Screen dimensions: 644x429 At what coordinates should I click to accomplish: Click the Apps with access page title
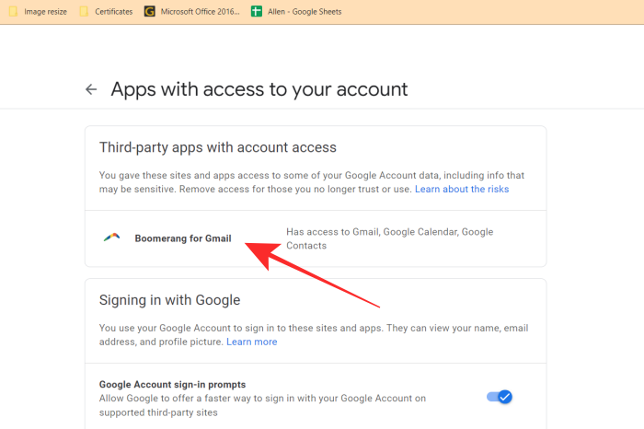click(x=259, y=89)
